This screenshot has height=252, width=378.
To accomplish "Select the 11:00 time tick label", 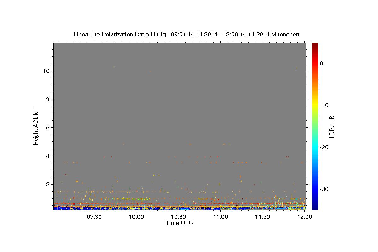I will 220,217.
